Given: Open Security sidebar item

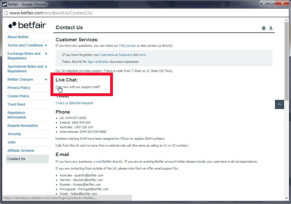Looking at the screenshot, I should coord(14,134).
